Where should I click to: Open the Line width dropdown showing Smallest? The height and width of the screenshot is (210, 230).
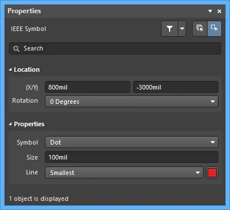(x=124, y=173)
